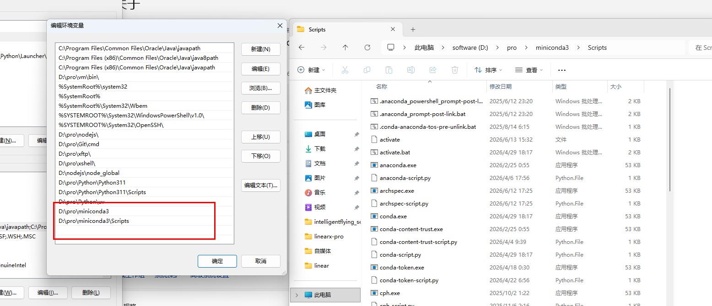
Task: Refresh the Scripts folder view
Action: [x=367, y=47]
